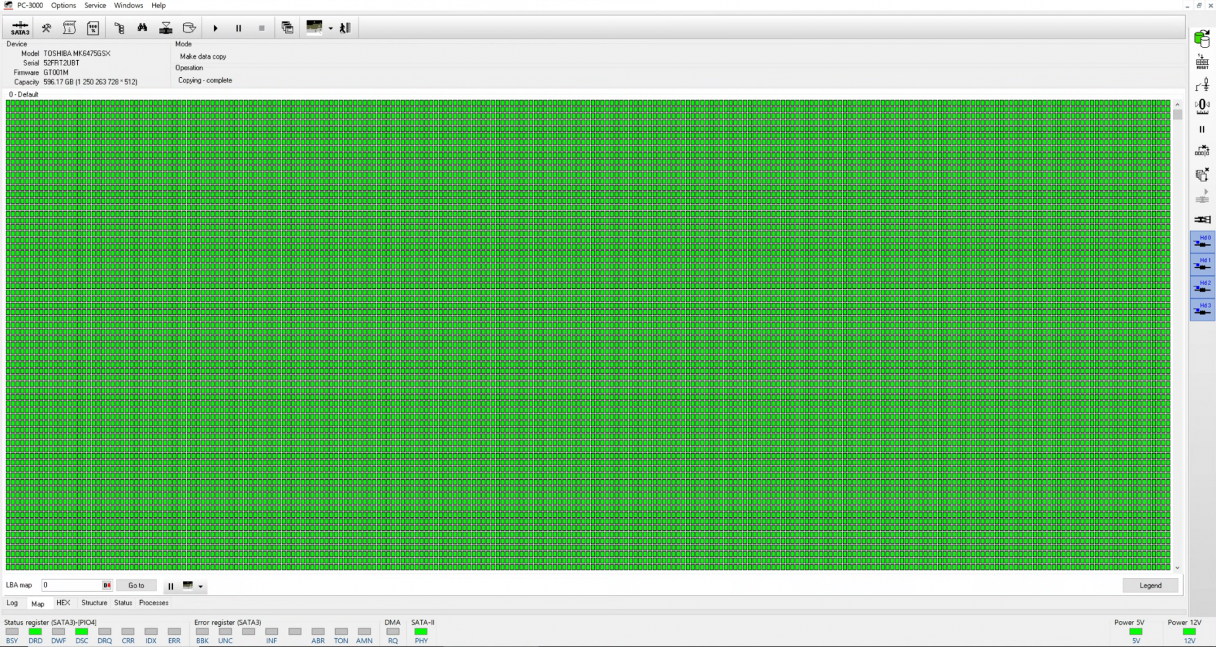Viewport: 1216px width, 647px height.
Task: Click the pause button beside Go to
Action: 170,586
